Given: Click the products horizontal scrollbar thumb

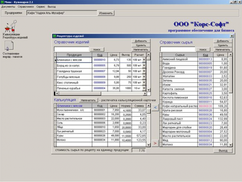Looking at the screenshot, I should point(80,93).
